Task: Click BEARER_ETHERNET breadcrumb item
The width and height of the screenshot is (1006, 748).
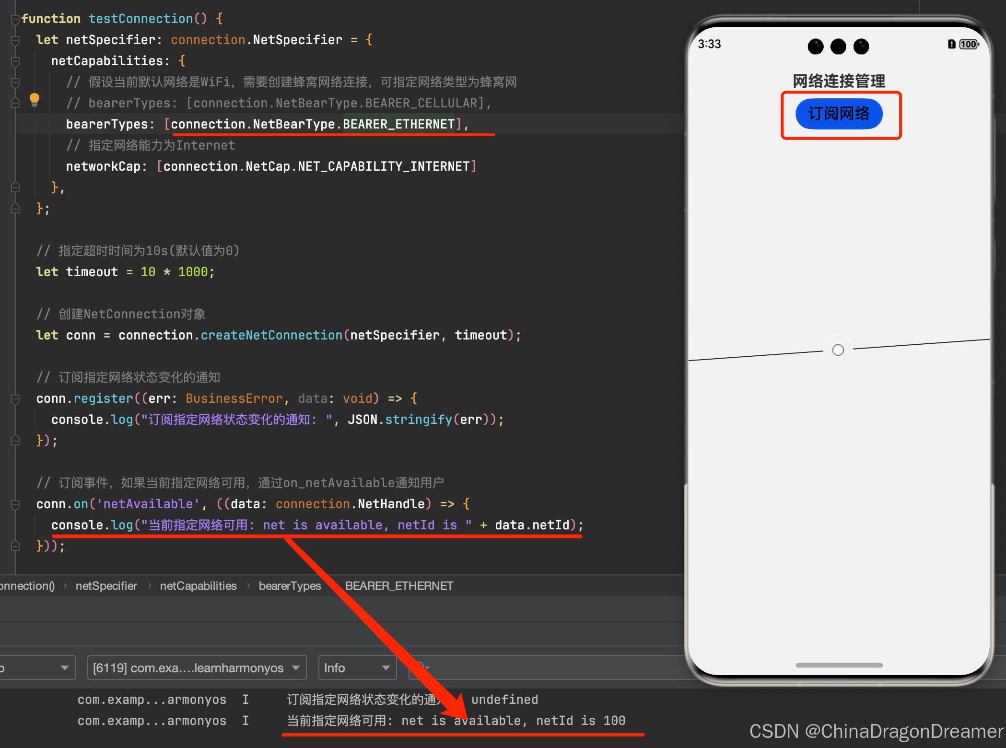Action: (399, 586)
